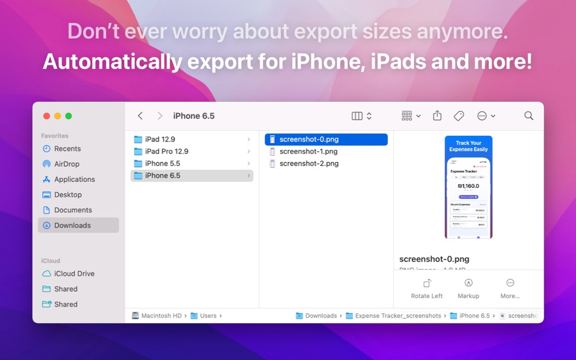Screen dimensions: 576x360
Task: Open iCloud Drive in the sidebar
Action: (78, 274)
